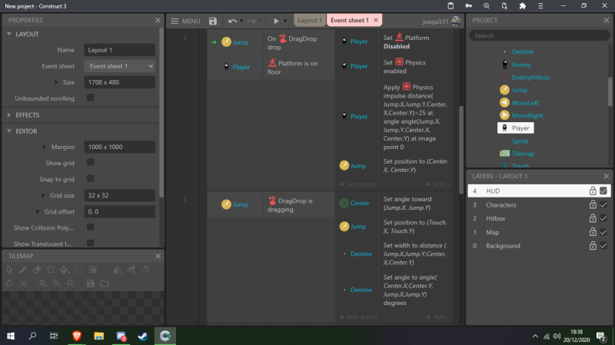Toggle Hitbox layer visibility checkbox
This screenshot has height=345, width=615.
[603, 218]
